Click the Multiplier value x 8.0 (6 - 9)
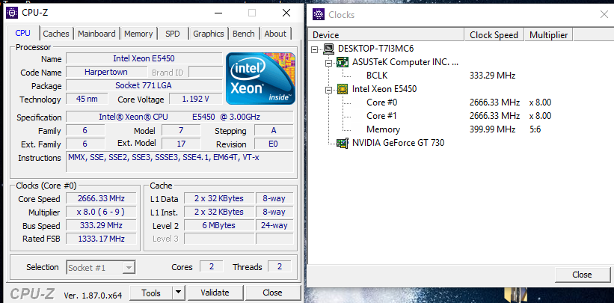The image size is (614, 303). coord(101,212)
